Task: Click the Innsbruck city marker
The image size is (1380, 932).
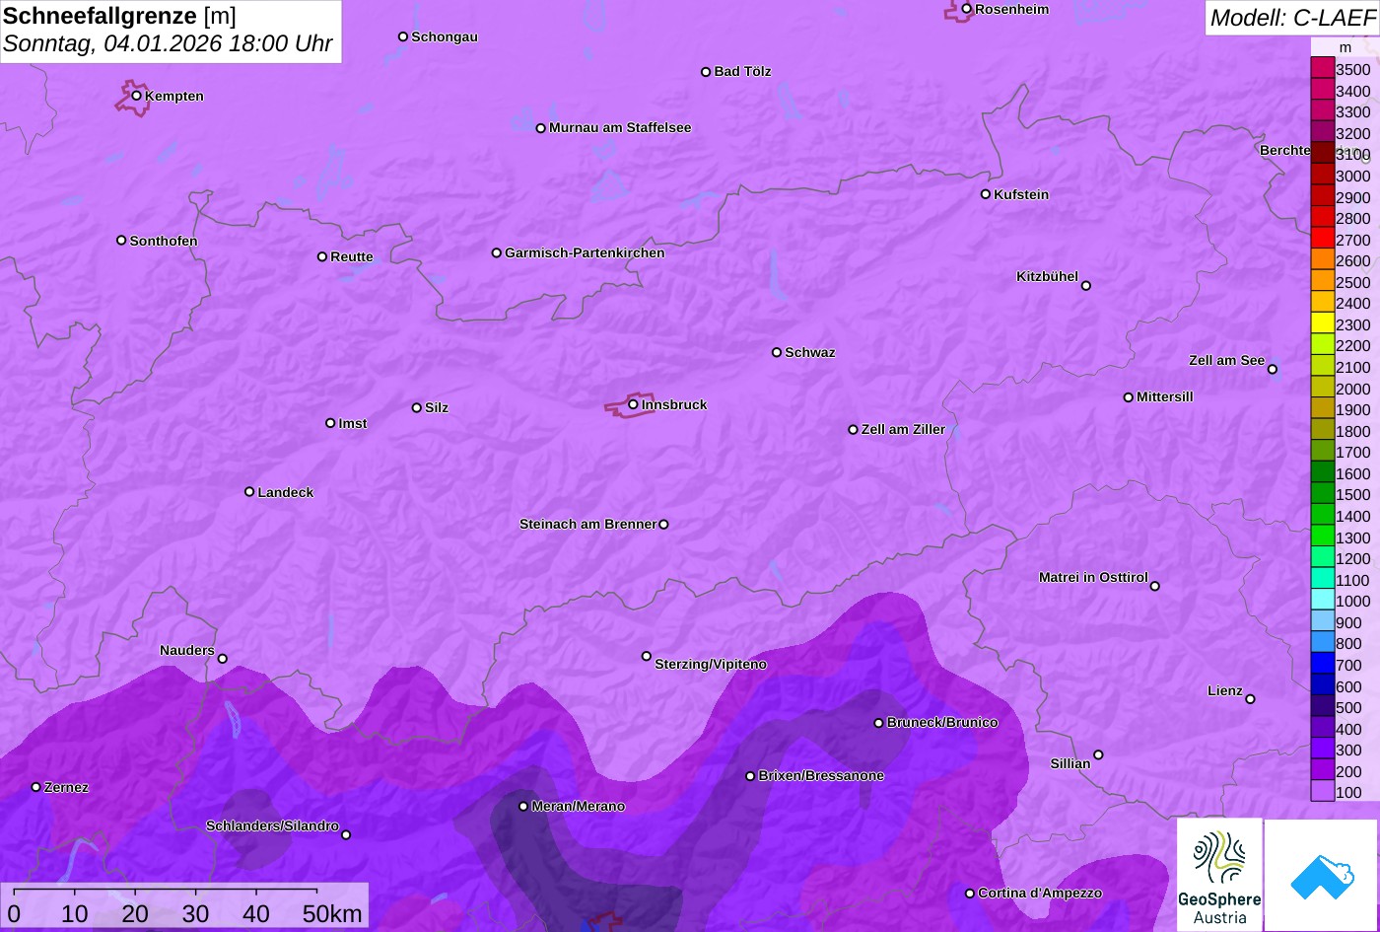Action: [633, 404]
